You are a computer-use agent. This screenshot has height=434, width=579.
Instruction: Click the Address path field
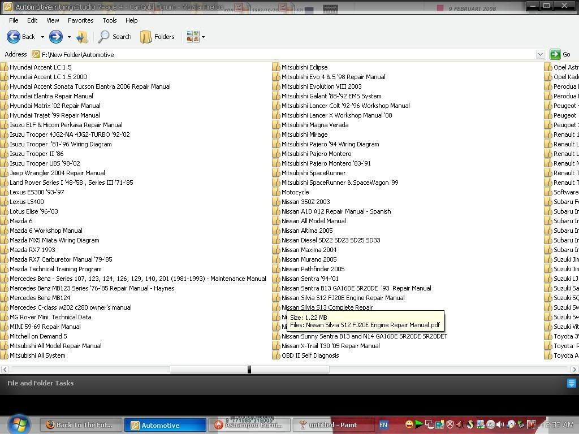pos(283,55)
